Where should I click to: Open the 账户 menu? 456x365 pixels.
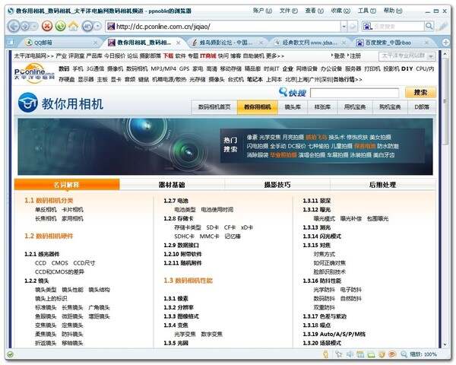(x=262, y=11)
